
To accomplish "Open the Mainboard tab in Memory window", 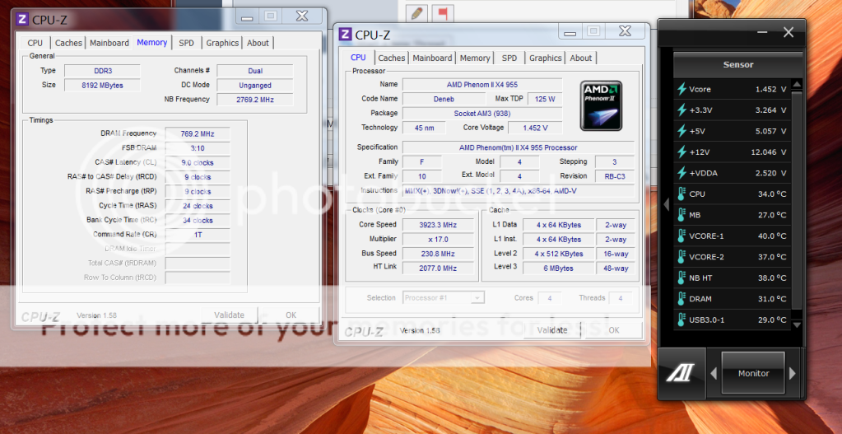I will 109,43.
